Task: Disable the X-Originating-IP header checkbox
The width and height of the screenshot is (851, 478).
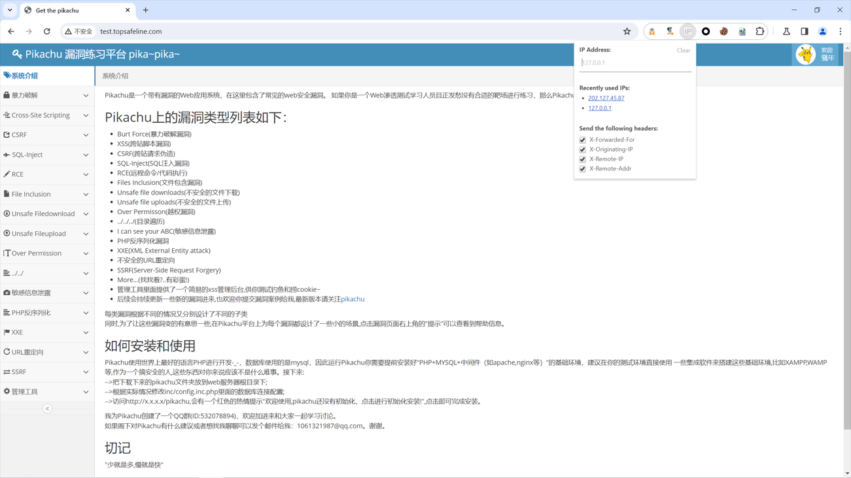Action: [x=582, y=149]
